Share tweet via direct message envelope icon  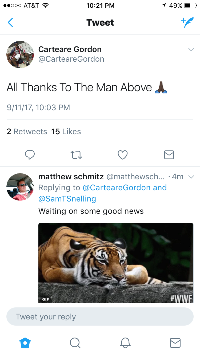pos(169,155)
